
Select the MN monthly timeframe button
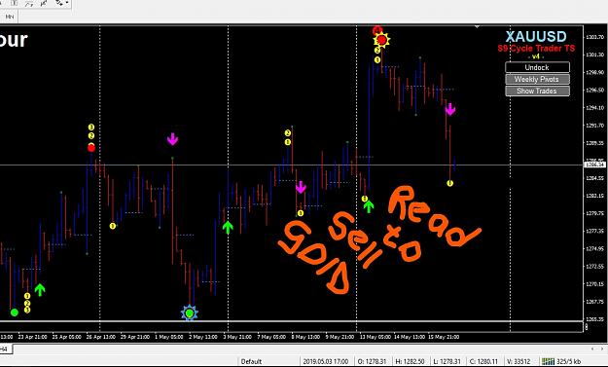tap(10, 17)
